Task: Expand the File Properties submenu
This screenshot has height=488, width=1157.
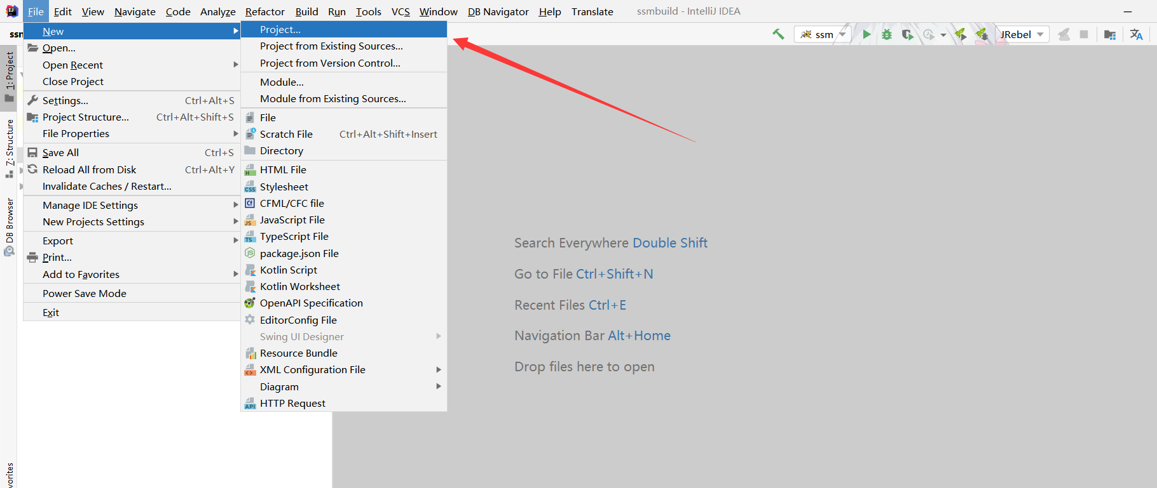Action: click(132, 133)
